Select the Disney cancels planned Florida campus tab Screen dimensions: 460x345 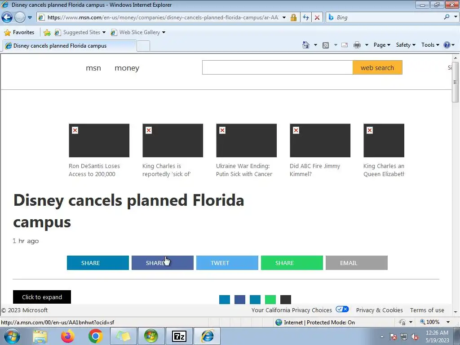[70, 46]
